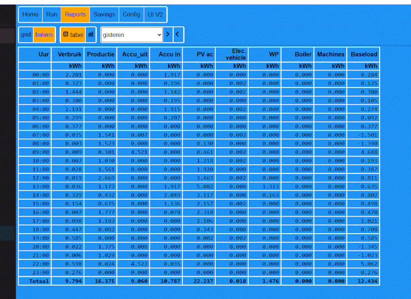Open the Config tab
The image size is (411, 299).
point(132,14)
